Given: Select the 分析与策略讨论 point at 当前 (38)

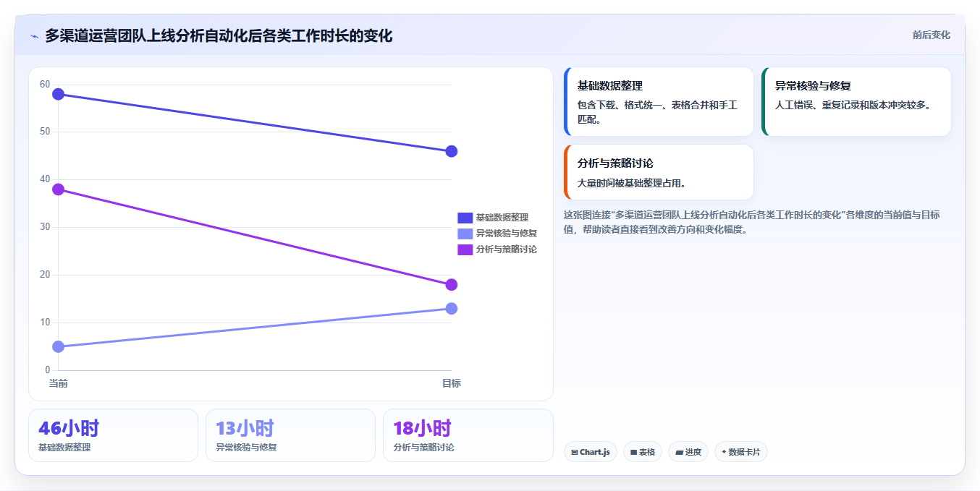Looking at the screenshot, I should point(59,189).
